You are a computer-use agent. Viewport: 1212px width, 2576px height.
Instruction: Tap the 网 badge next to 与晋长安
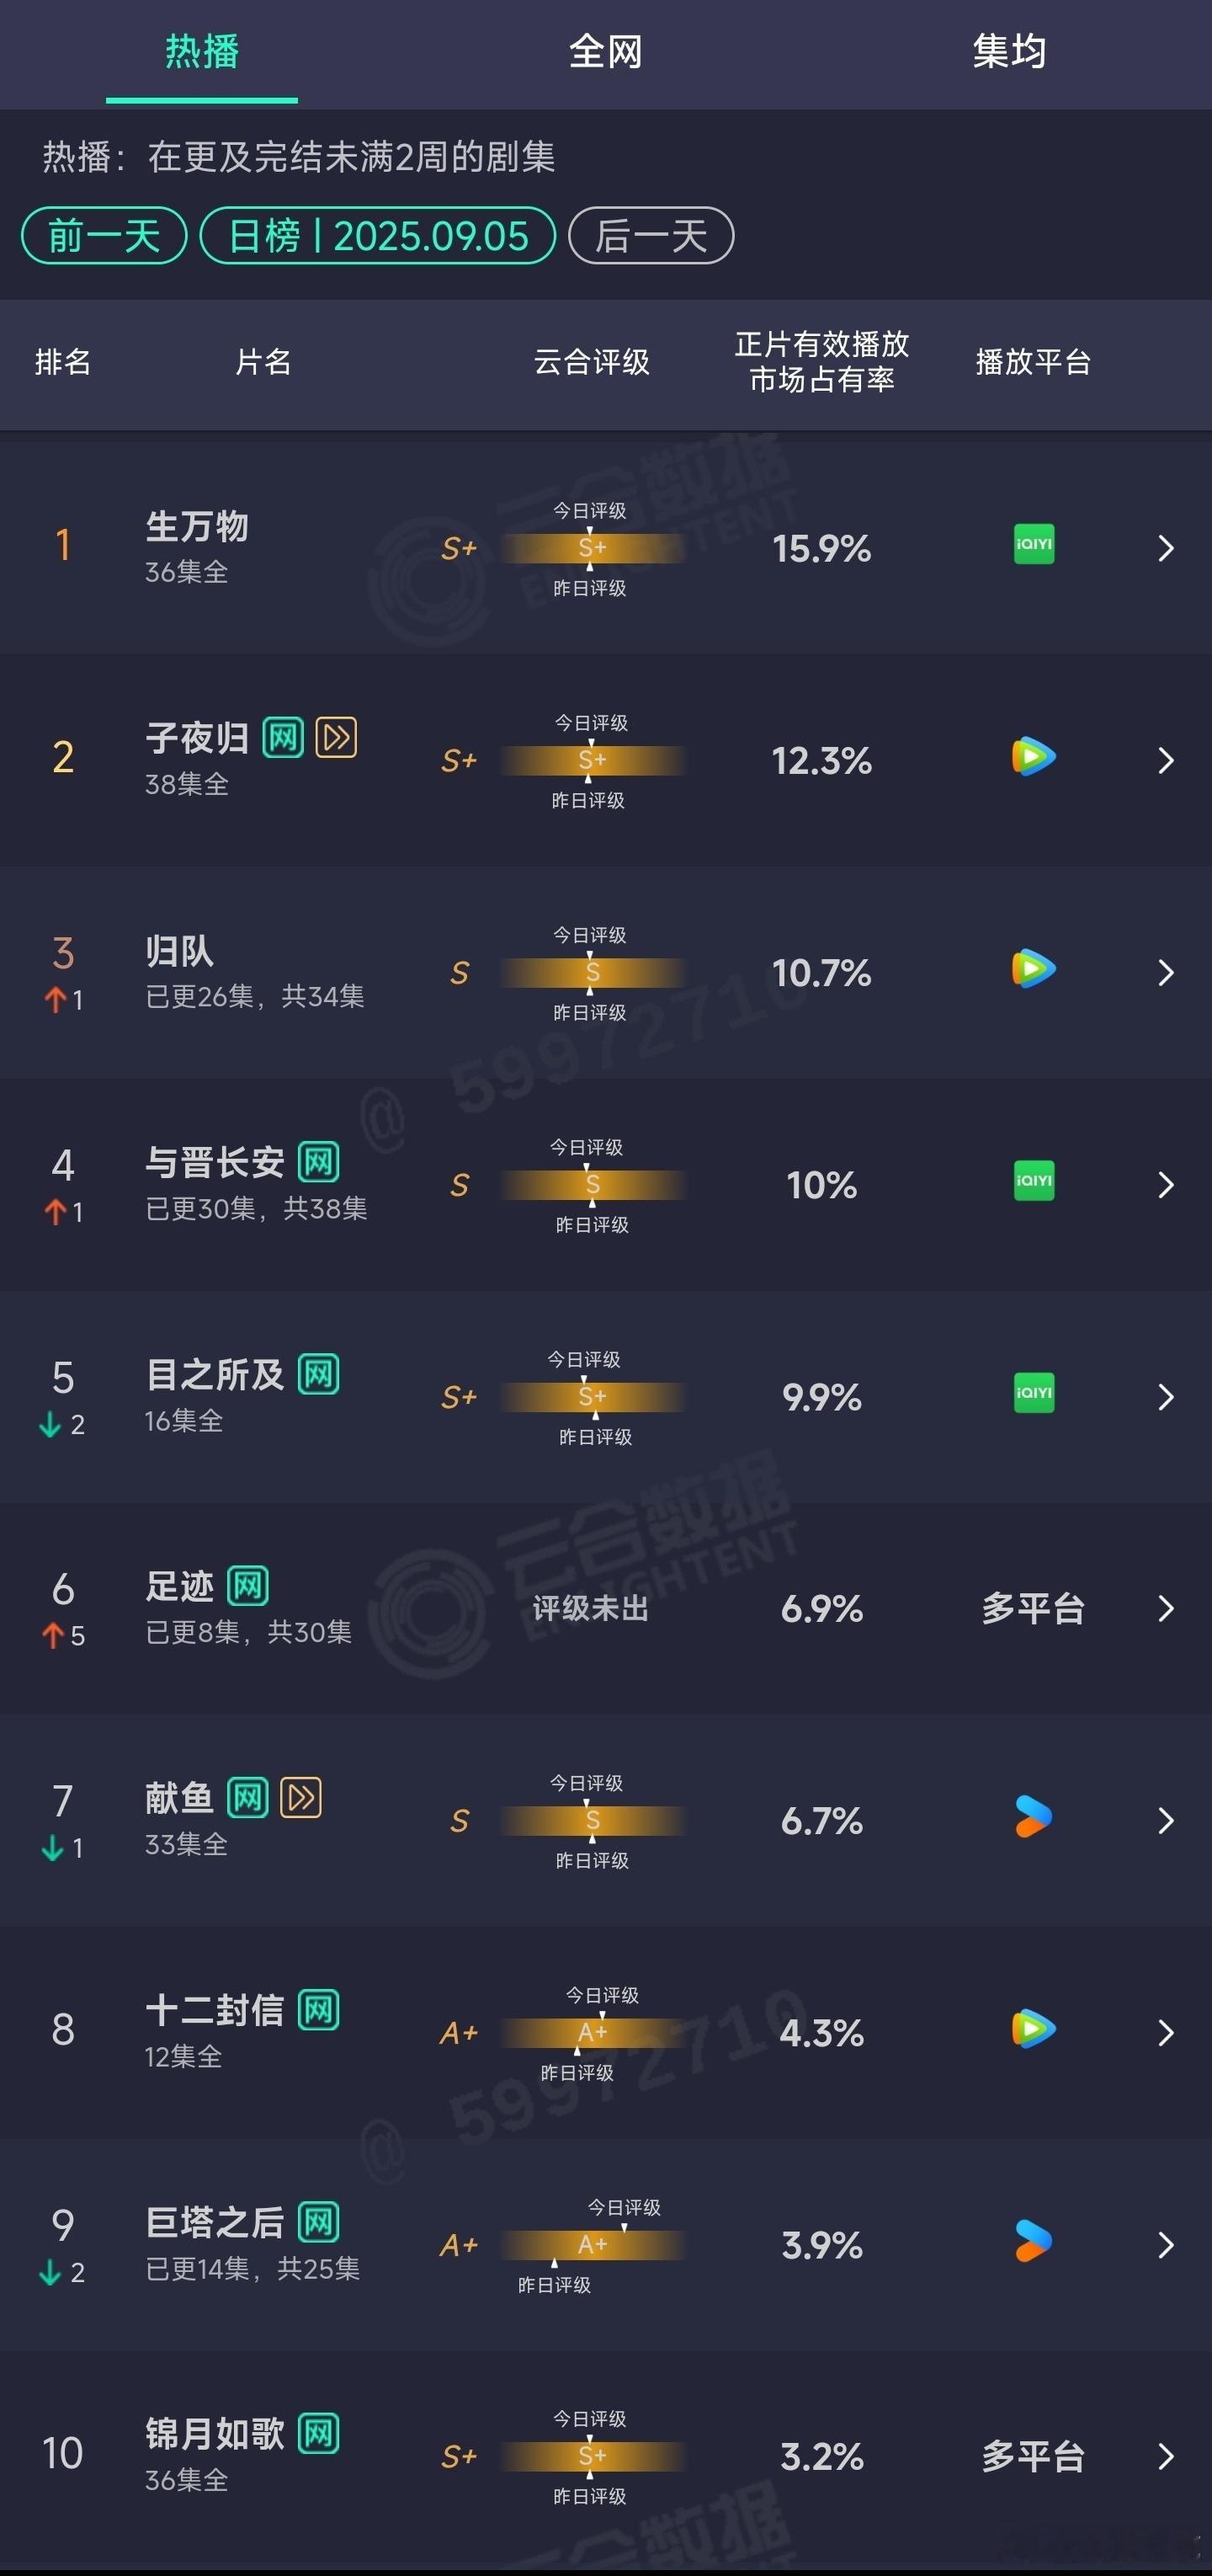318,1162
